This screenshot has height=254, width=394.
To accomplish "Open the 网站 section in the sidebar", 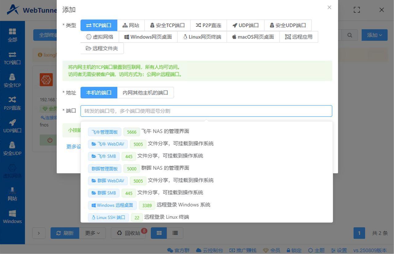I will click(12, 194).
